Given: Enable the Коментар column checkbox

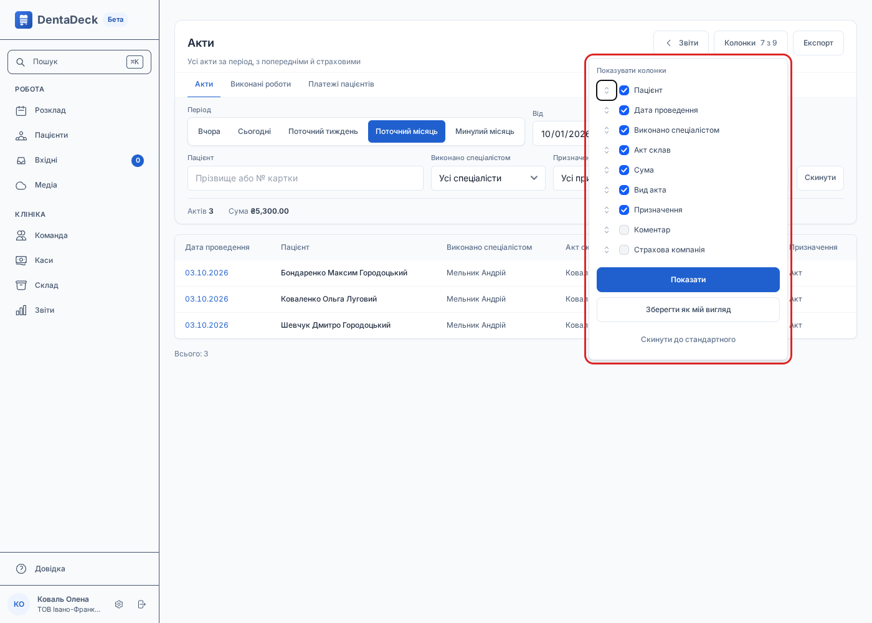Looking at the screenshot, I should click(624, 230).
